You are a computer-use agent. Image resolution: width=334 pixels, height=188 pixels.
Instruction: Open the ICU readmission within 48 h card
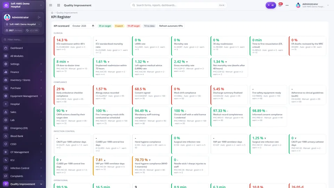[72, 46]
